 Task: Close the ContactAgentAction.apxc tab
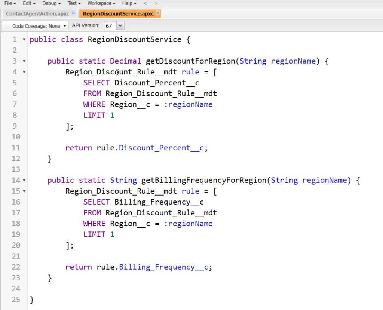(x=73, y=13)
